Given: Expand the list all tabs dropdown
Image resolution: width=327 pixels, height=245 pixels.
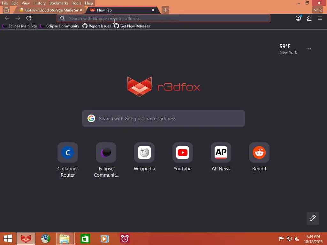Looking at the screenshot, I should tap(318, 10).
